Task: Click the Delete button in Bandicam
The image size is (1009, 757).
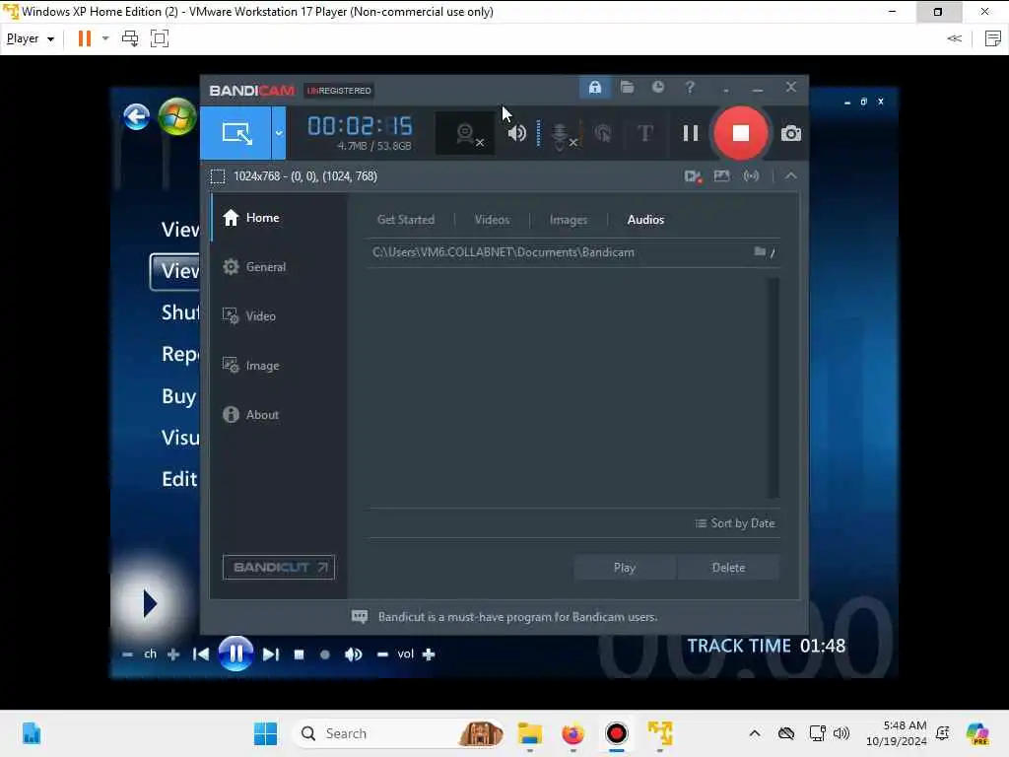Action: (728, 567)
